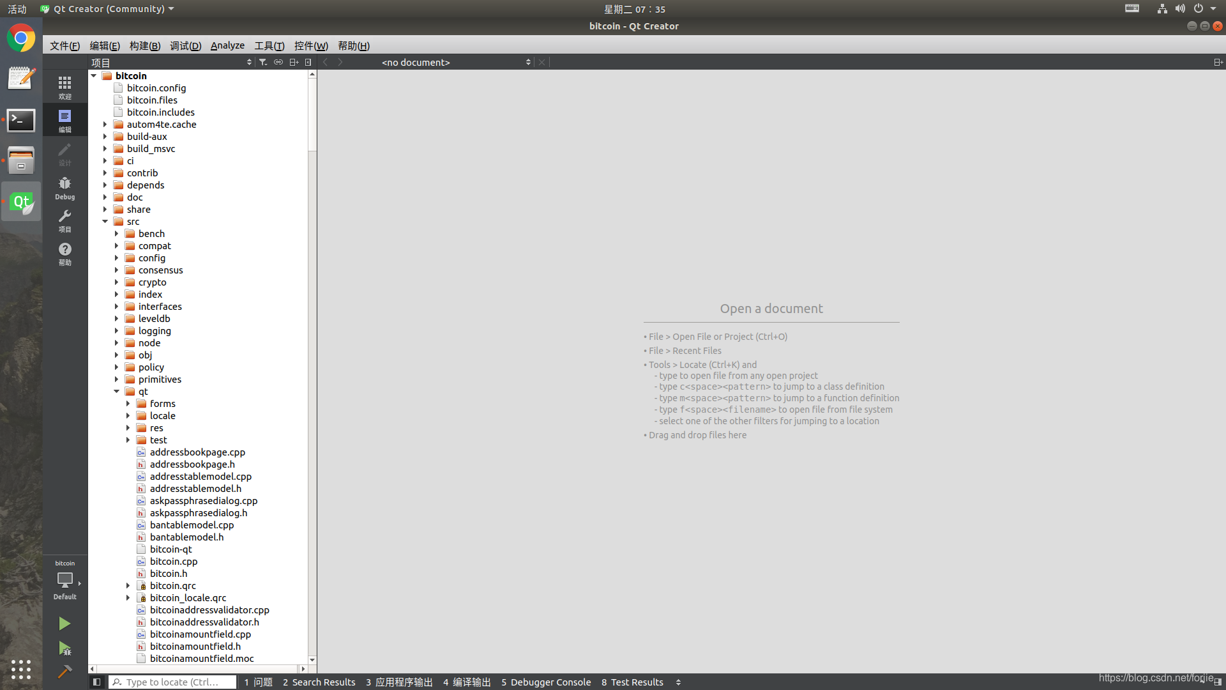
Task: Start debugging with the run-debug button
Action: [64, 648]
